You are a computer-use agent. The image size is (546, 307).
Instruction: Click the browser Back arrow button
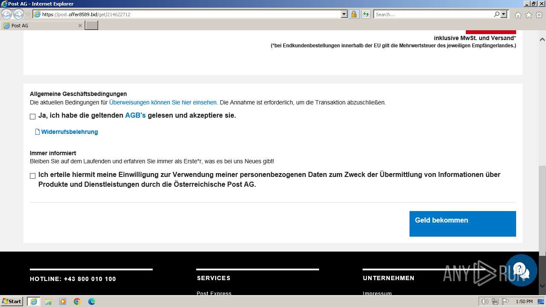pos(6,14)
